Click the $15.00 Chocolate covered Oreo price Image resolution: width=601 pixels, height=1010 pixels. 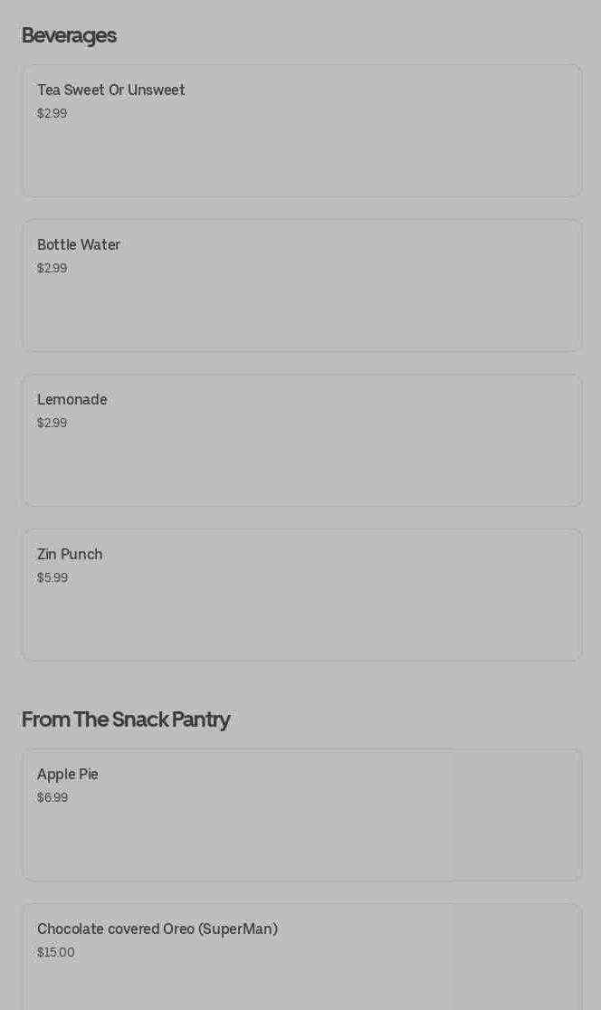coord(56,953)
